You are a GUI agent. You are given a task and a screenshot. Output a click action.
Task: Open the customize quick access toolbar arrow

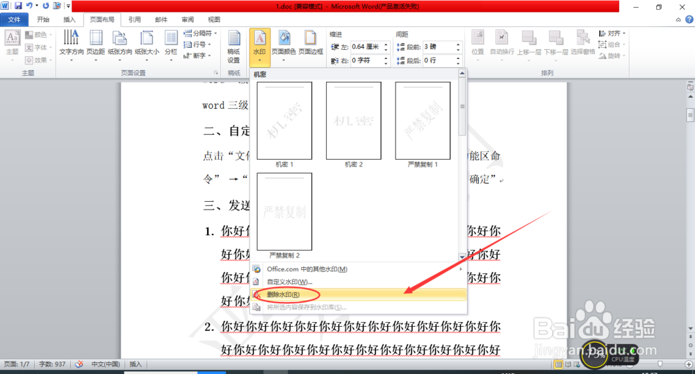(68, 6)
